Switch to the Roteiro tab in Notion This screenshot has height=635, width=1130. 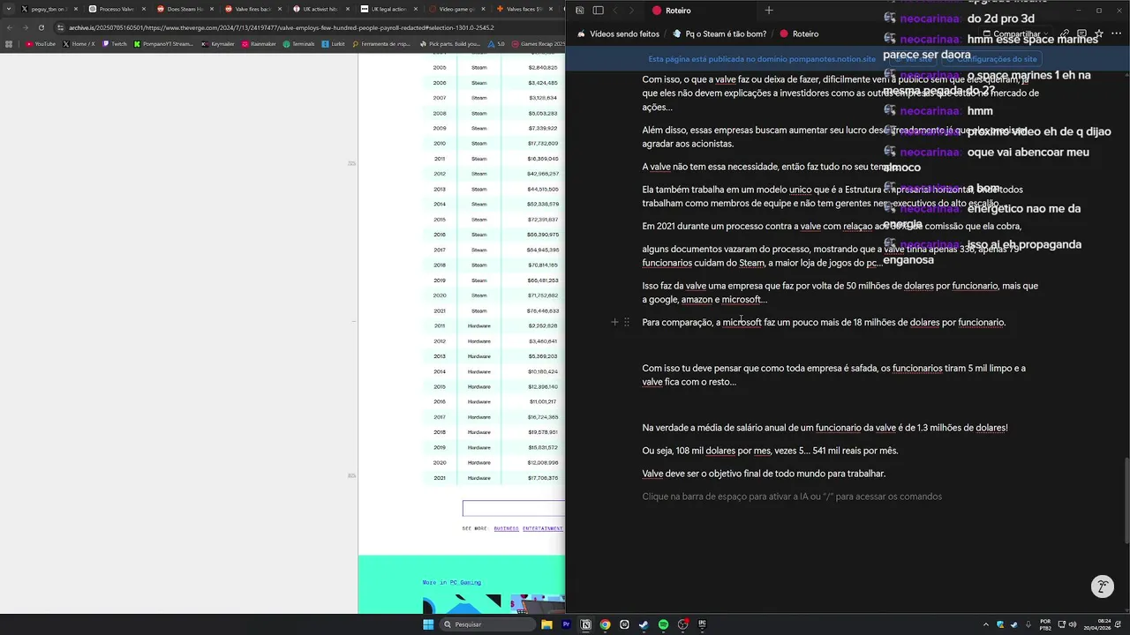[699, 11]
